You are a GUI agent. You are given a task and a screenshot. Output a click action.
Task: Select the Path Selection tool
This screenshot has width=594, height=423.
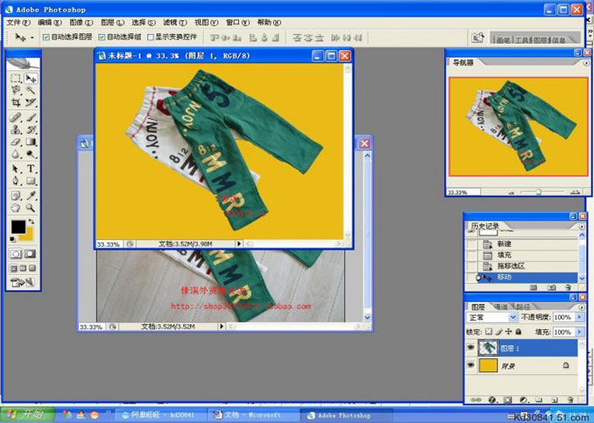click(x=16, y=169)
